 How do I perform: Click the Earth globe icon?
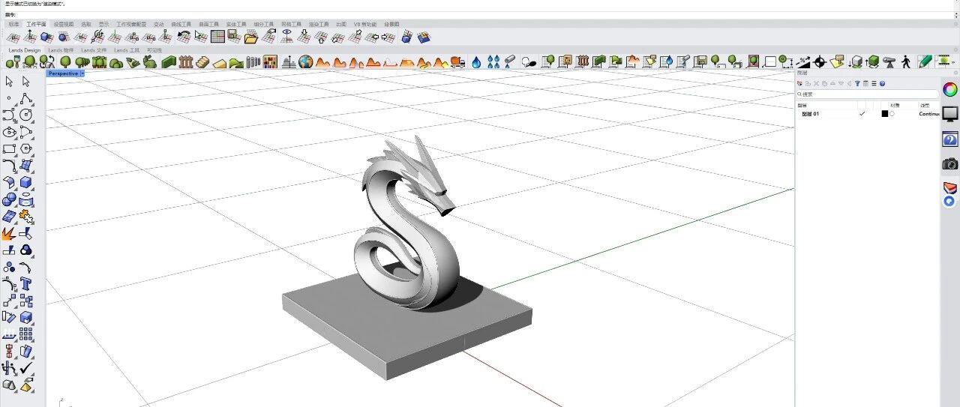coord(305,61)
